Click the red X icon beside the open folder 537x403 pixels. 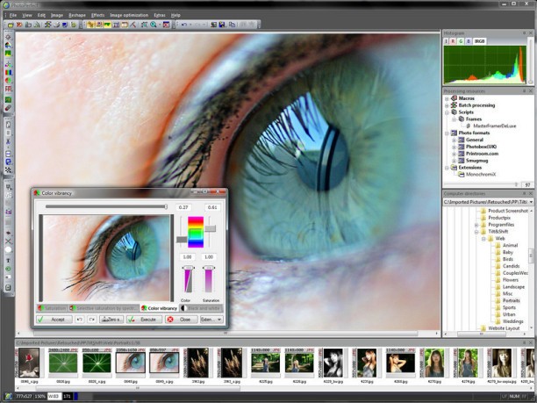19,25
